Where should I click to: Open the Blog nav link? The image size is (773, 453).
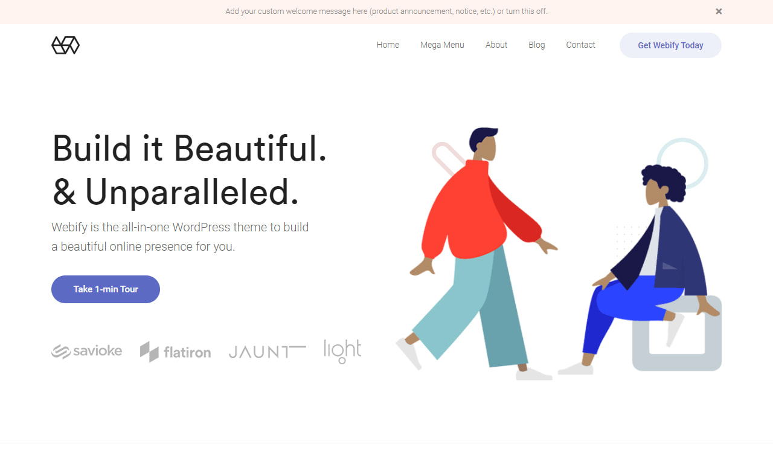coord(536,45)
